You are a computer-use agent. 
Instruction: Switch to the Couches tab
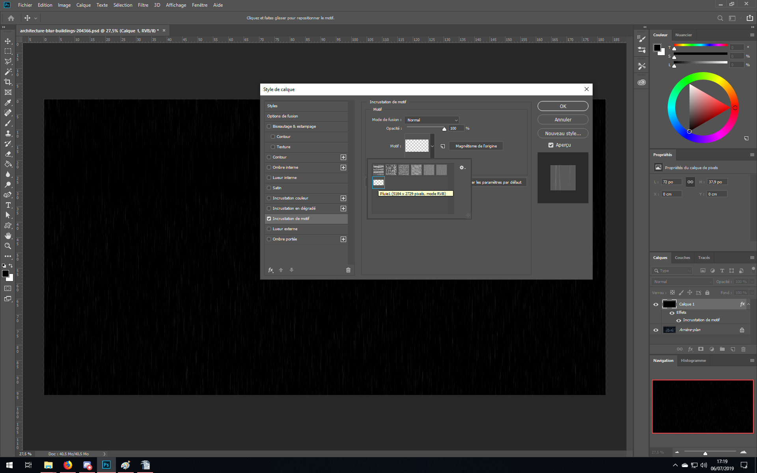click(682, 258)
